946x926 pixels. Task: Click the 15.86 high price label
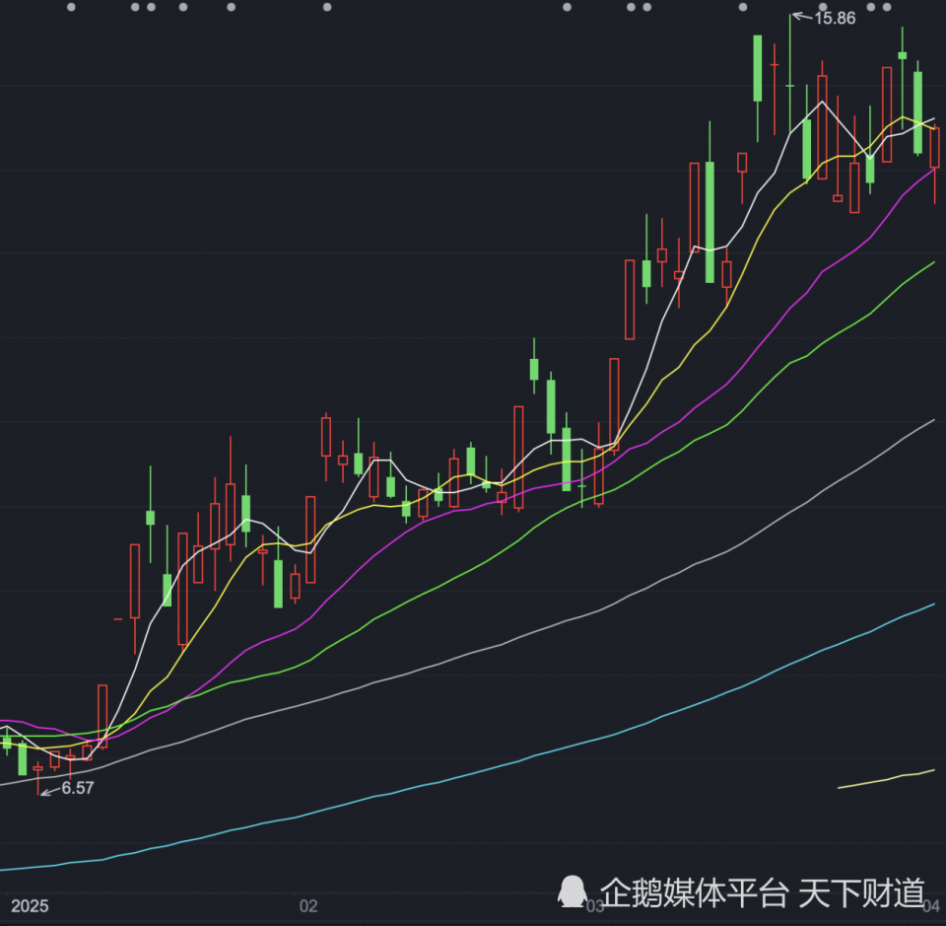click(x=835, y=18)
